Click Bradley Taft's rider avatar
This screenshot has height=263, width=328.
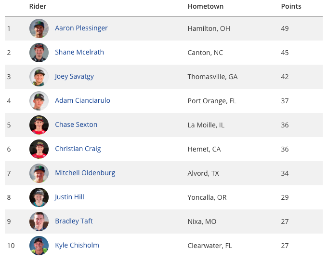(39, 221)
